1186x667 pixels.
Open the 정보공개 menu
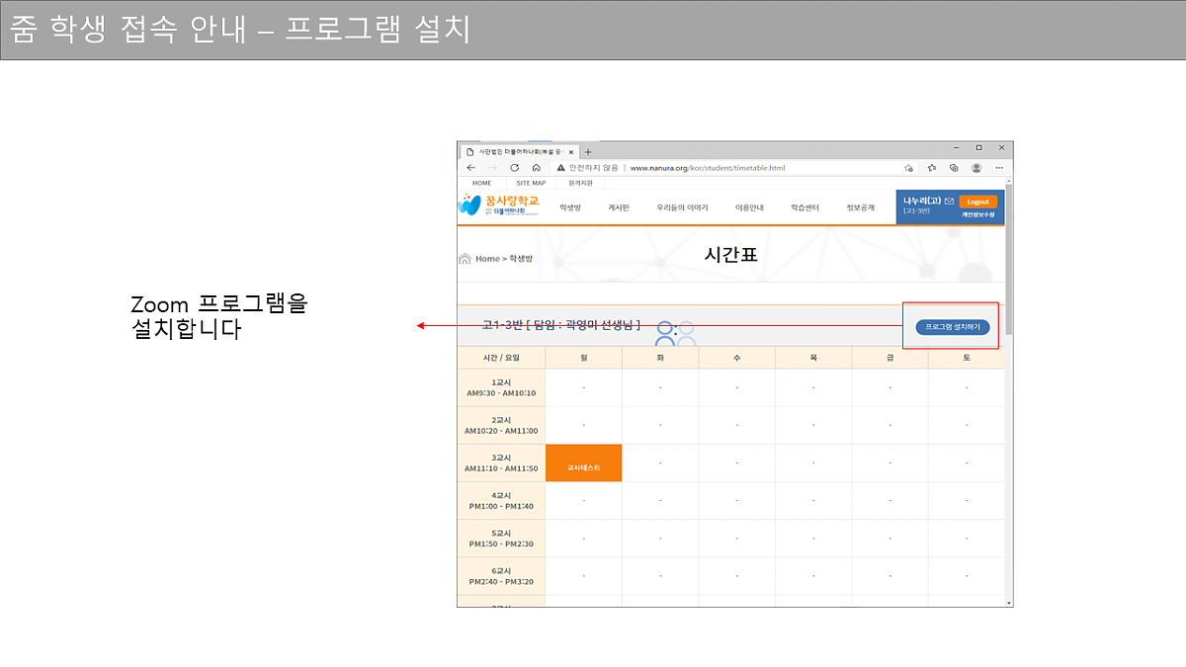coord(860,208)
